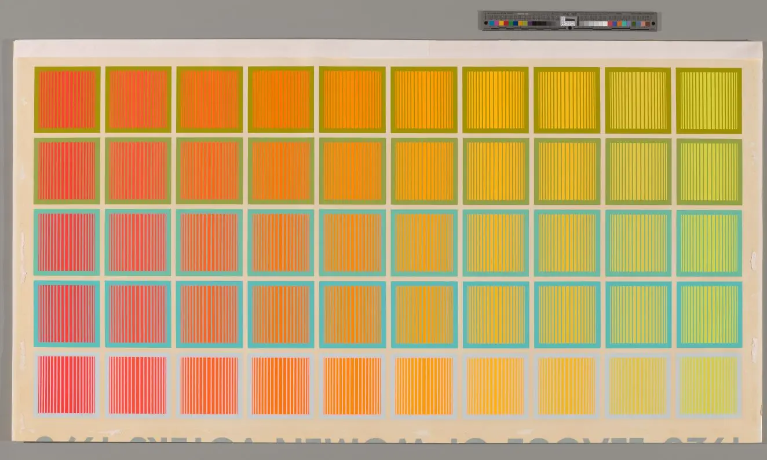Image resolution: width=767 pixels, height=460 pixels.
Task: Select the white grayscale patch on the calibration ruler
Action: 605,24
